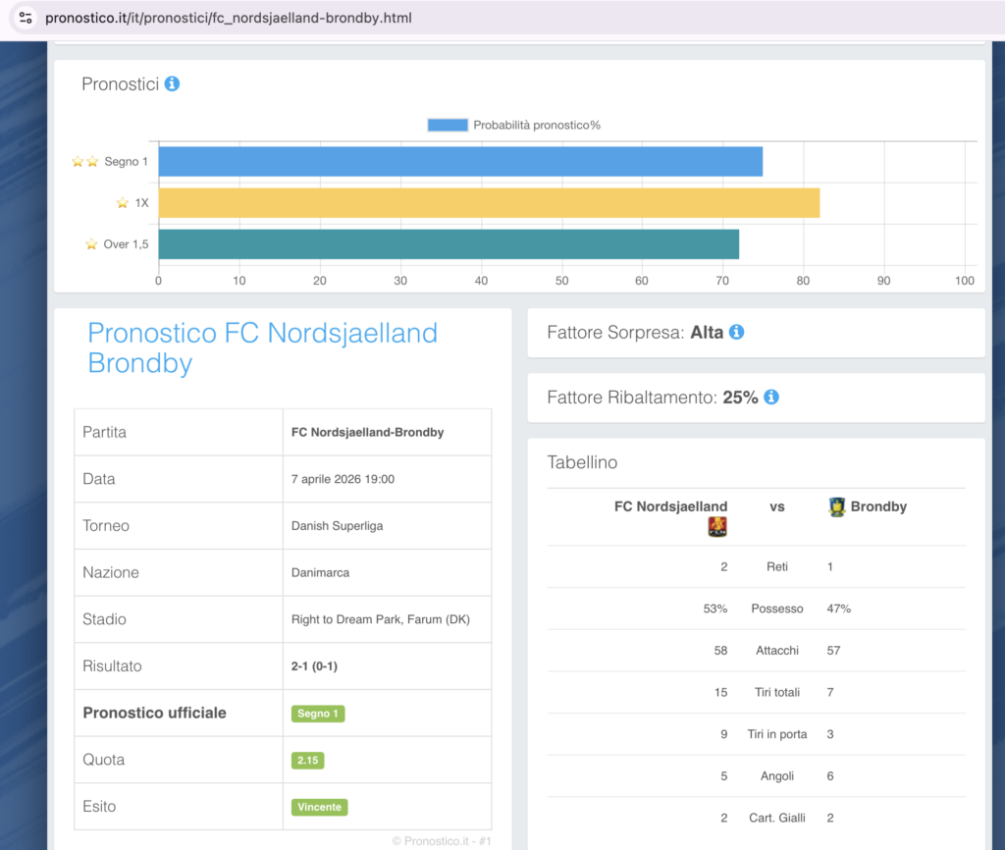Image resolution: width=1005 pixels, height=850 pixels.
Task: Click the blue Segno 1 probability bar
Action: point(459,162)
